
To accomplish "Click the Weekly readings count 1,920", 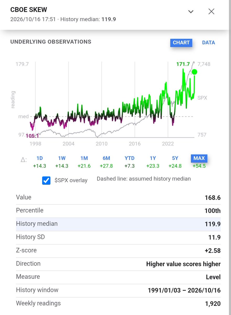I will (213, 304).
